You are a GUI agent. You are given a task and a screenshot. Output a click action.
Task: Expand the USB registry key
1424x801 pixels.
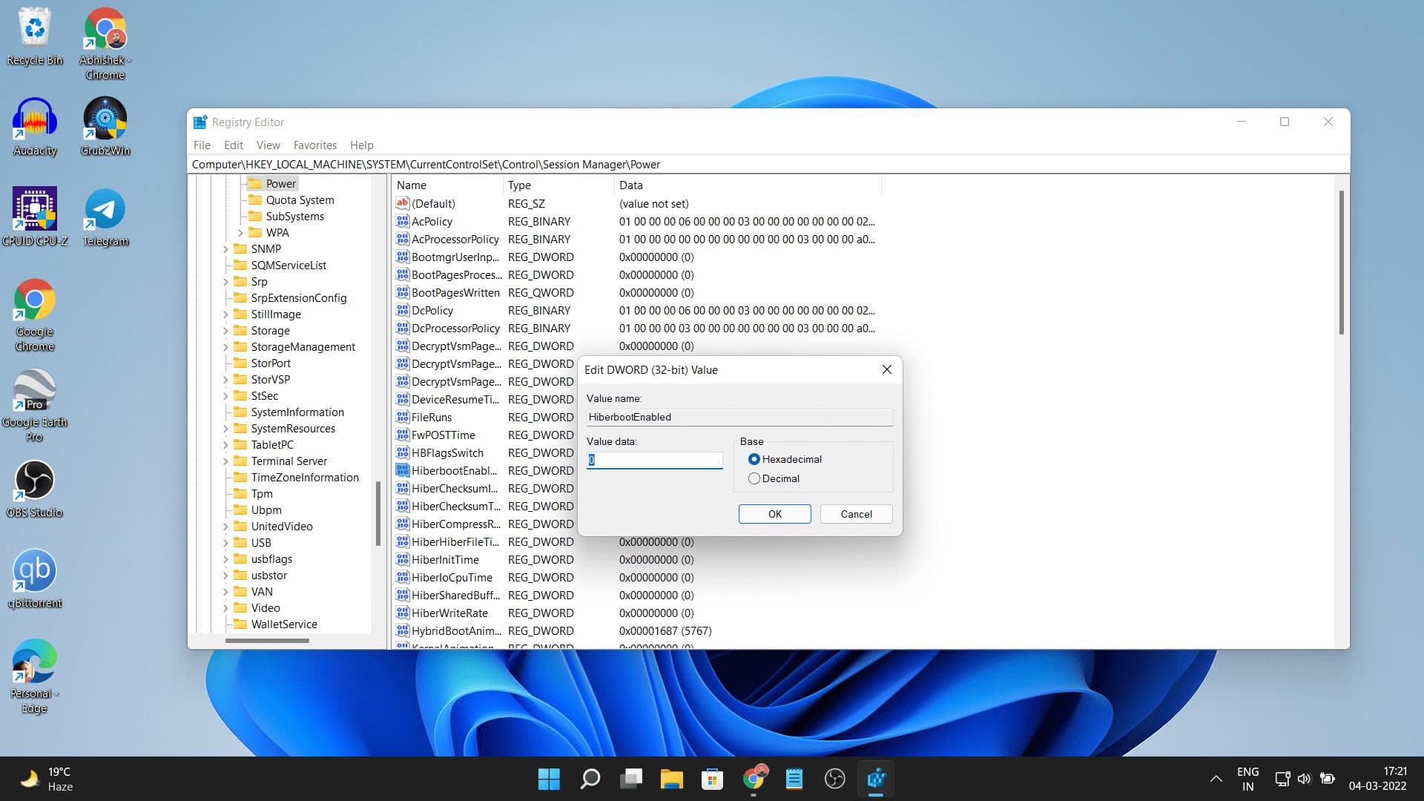(x=227, y=542)
